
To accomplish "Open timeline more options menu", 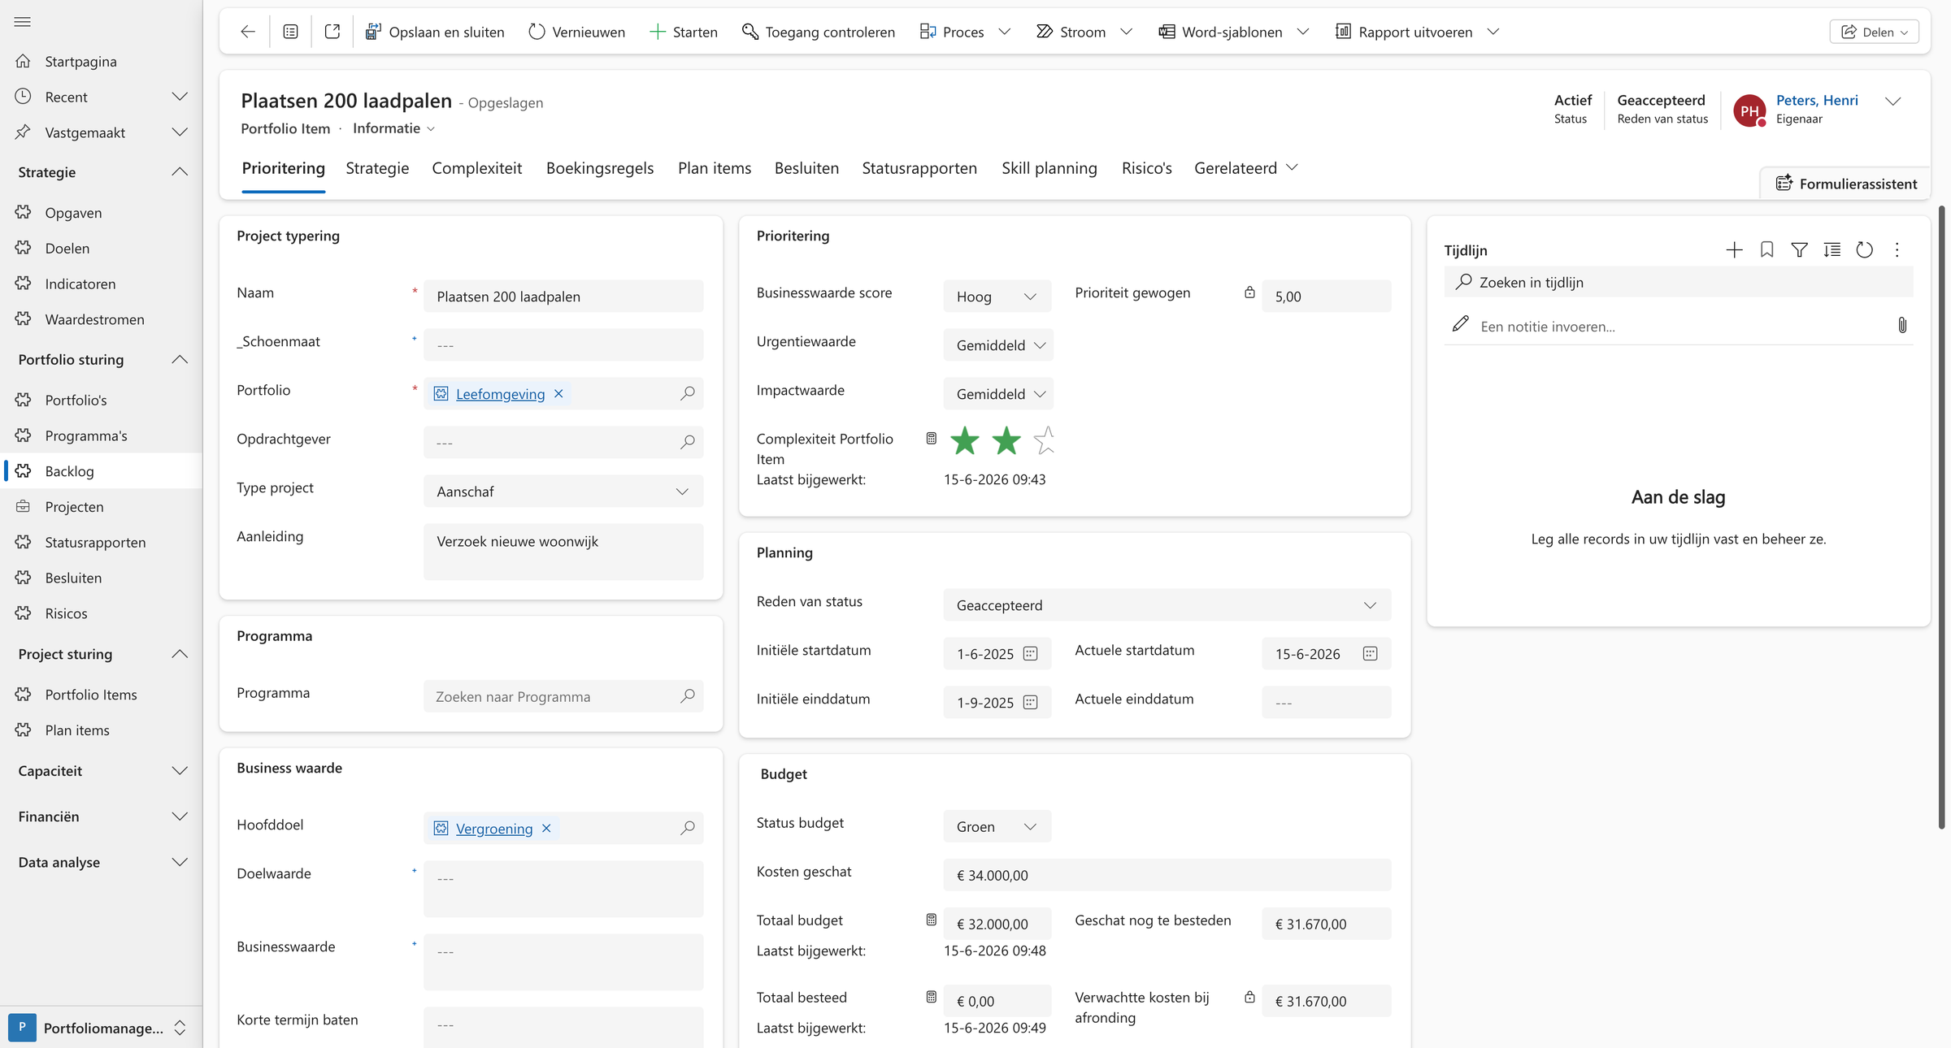I will click(1897, 250).
